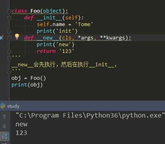This screenshot has height=144, width=165.
Task: Click the print('init') statement
Action: 57,31
